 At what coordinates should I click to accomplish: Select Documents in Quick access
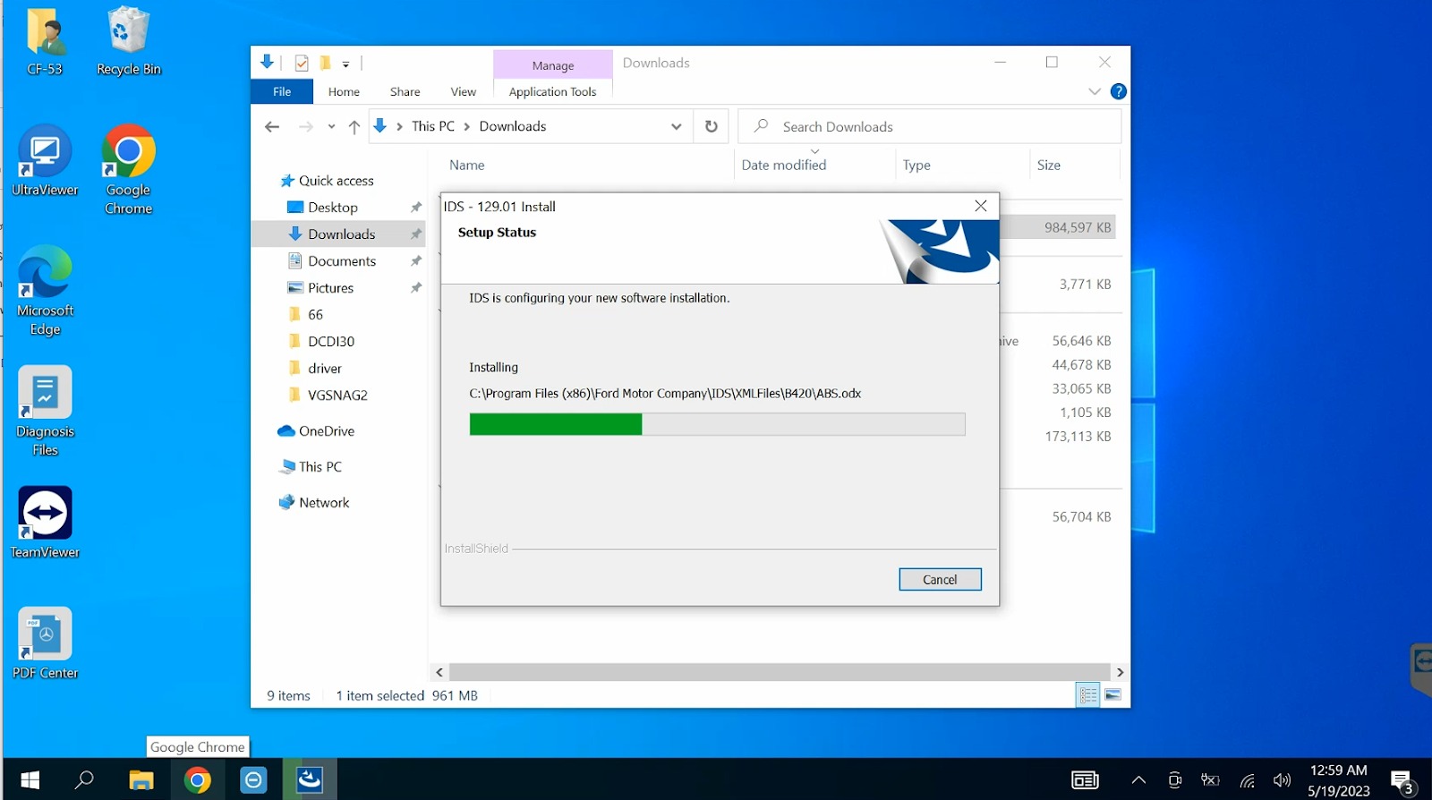click(x=341, y=261)
